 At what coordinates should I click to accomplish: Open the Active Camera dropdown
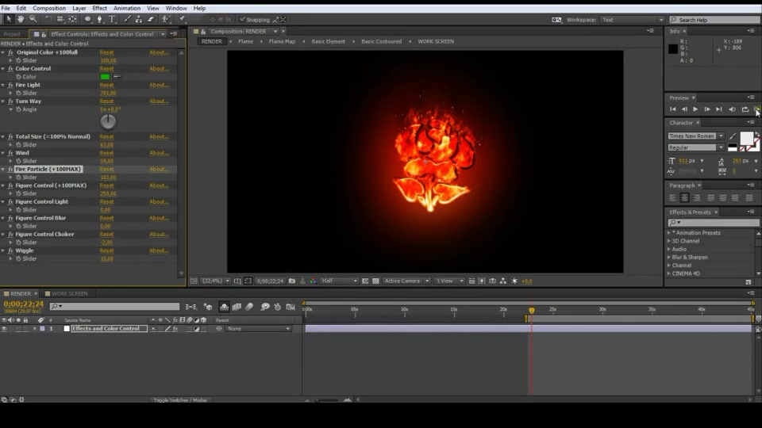[x=406, y=281]
